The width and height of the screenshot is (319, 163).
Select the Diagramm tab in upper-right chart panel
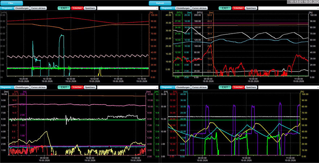coord(167,8)
